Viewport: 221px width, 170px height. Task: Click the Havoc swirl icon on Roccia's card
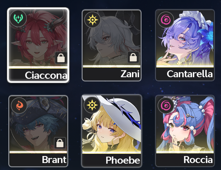pyautogui.click(x=166, y=106)
